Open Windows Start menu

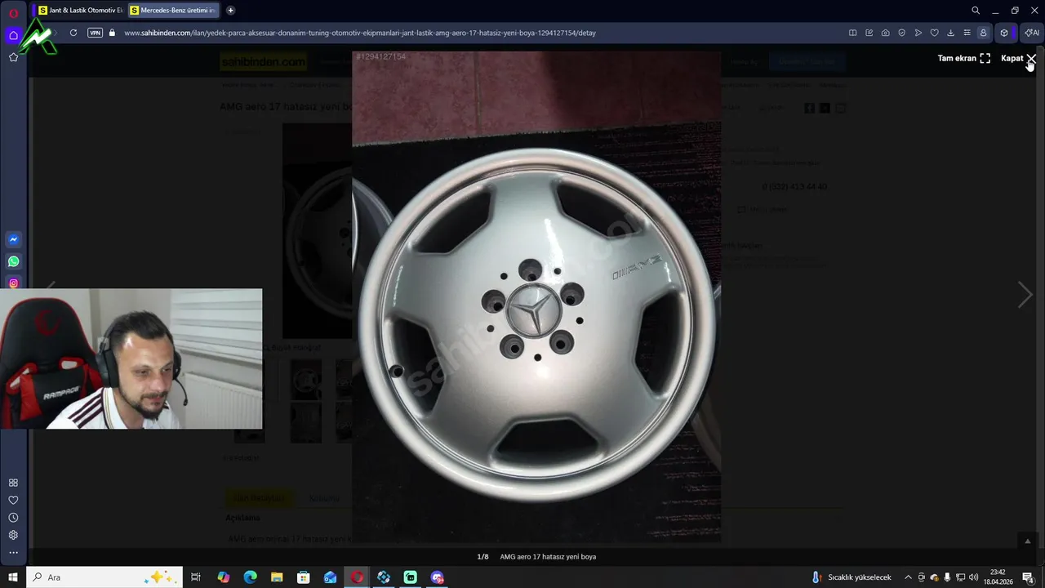[x=13, y=577]
